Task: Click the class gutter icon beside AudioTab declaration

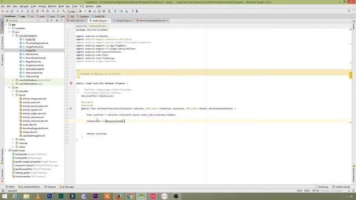Action: point(71,83)
